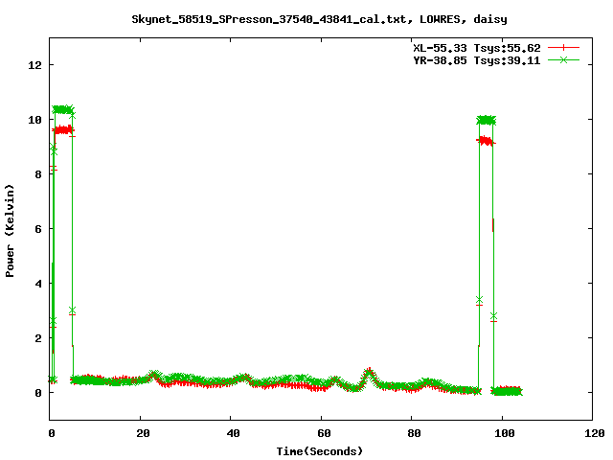Click the y-axis tick label 8

tap(38, 174)
